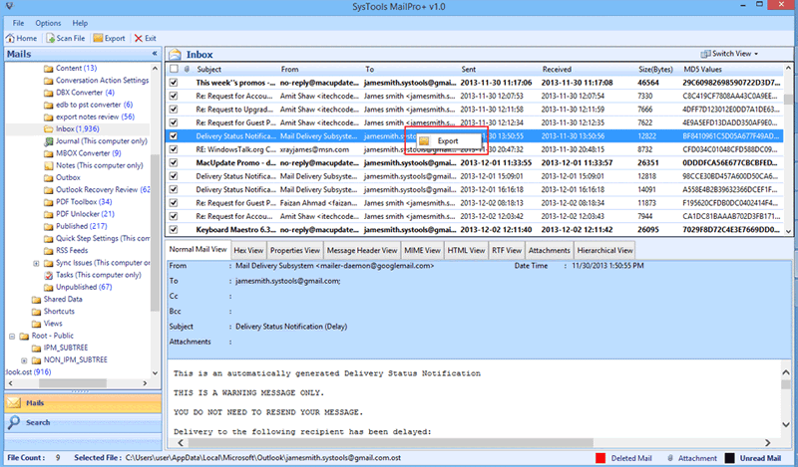Image resolution: width=798 pixels, height=467 pixels.
Task: Open the PDF Toolbox (34) folder
Action: [84, 202]
